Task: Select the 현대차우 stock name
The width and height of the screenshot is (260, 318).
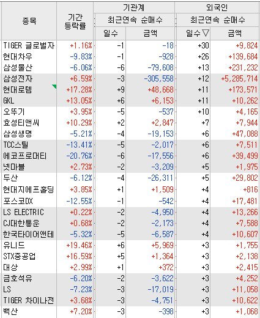Action: pos(18,56)
